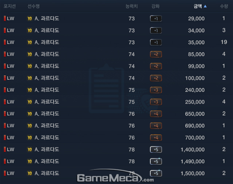Click the 수량 column header

[224, 6]
